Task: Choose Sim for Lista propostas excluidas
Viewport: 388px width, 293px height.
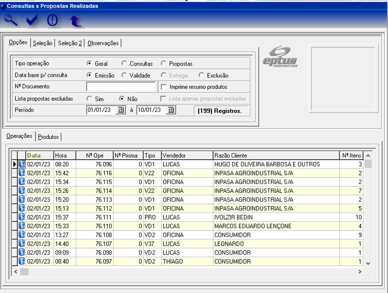Action: tap(89, 99)
